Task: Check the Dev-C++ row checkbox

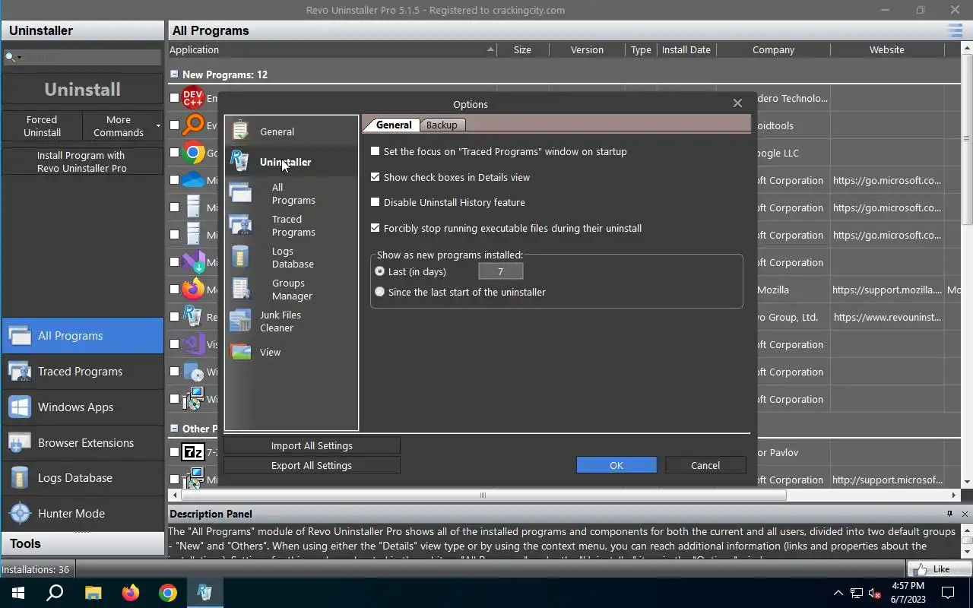Action: click(175, 98)
